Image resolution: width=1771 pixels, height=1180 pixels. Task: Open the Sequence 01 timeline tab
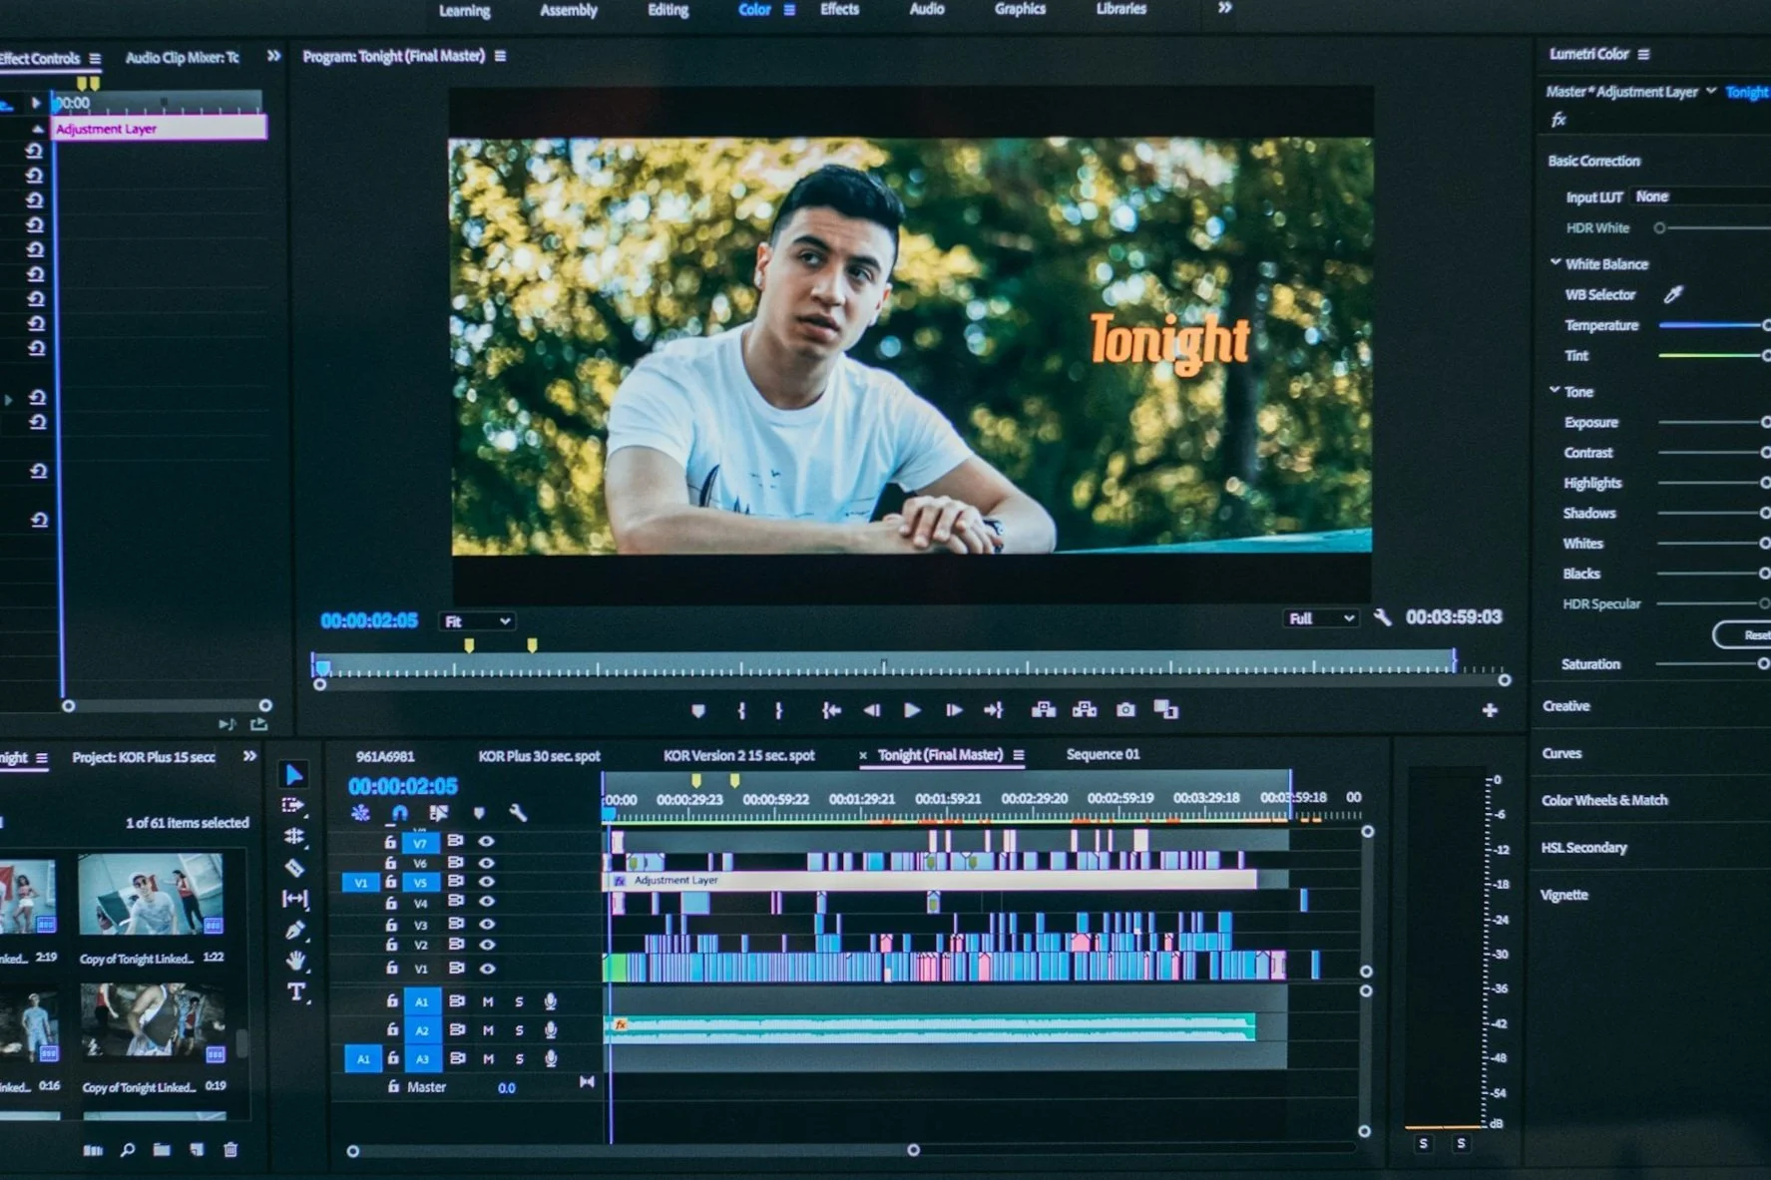[x=1103, y=755]
